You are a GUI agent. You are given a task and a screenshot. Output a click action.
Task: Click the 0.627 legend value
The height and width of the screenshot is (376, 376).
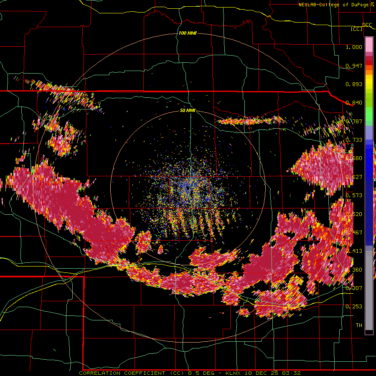click(x=354, y=177)
